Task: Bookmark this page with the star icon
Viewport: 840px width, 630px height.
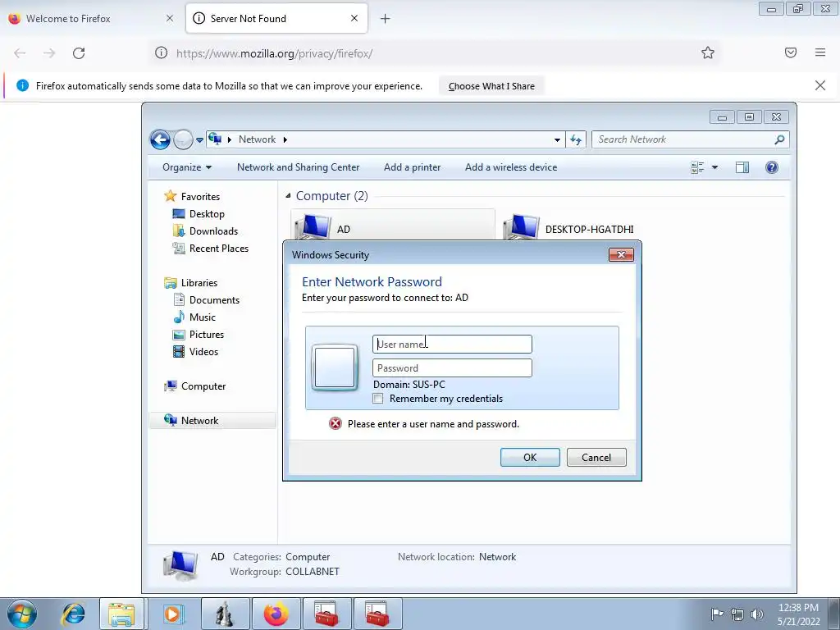Action: (x=708, y=52)
